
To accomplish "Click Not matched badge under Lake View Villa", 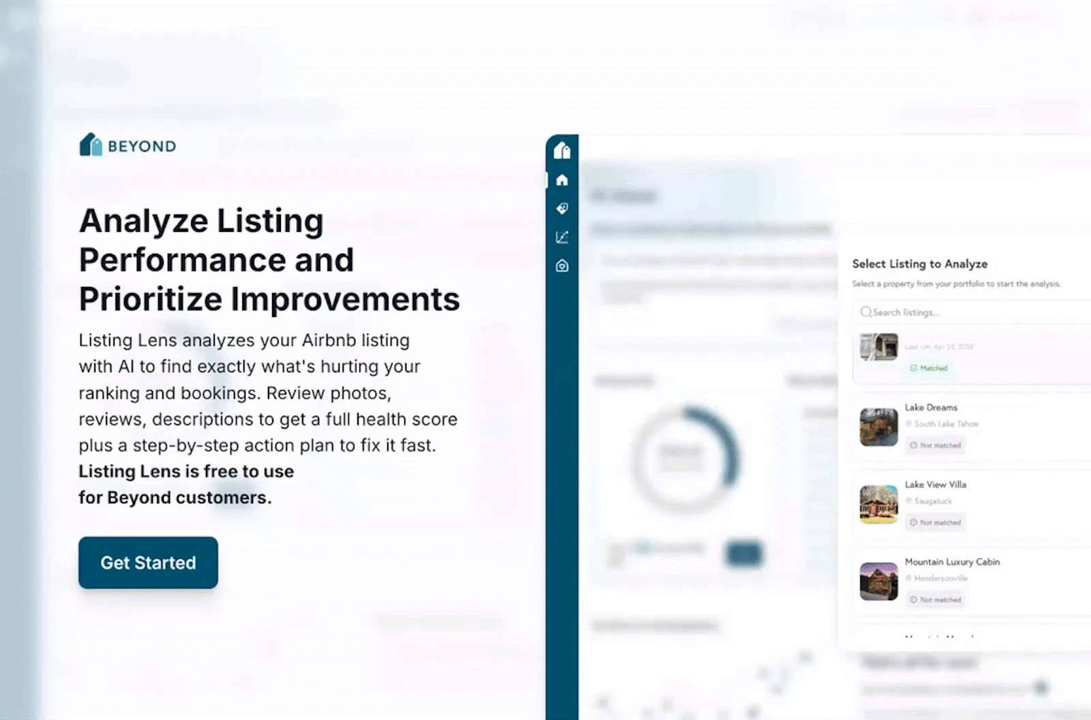I will coord(935,522).
